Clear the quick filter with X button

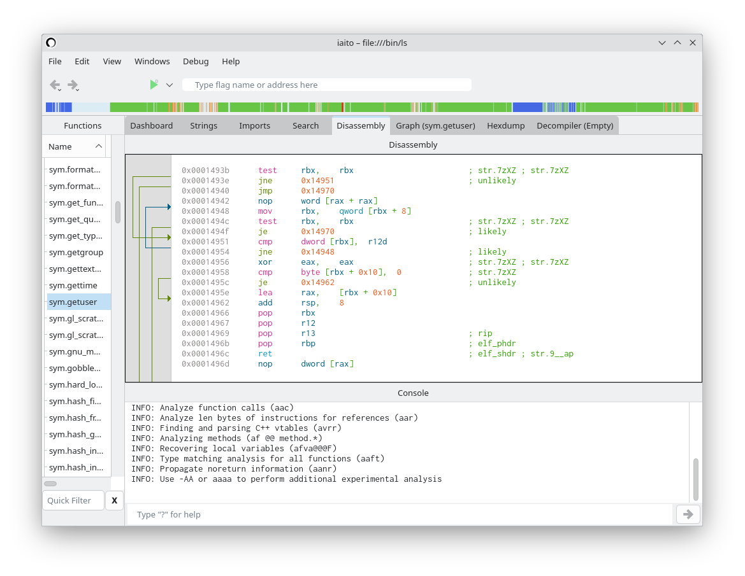click(114, 500)
